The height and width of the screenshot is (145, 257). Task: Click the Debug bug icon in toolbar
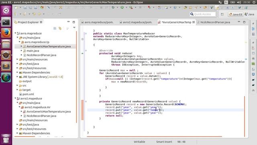tap(113, 7)
